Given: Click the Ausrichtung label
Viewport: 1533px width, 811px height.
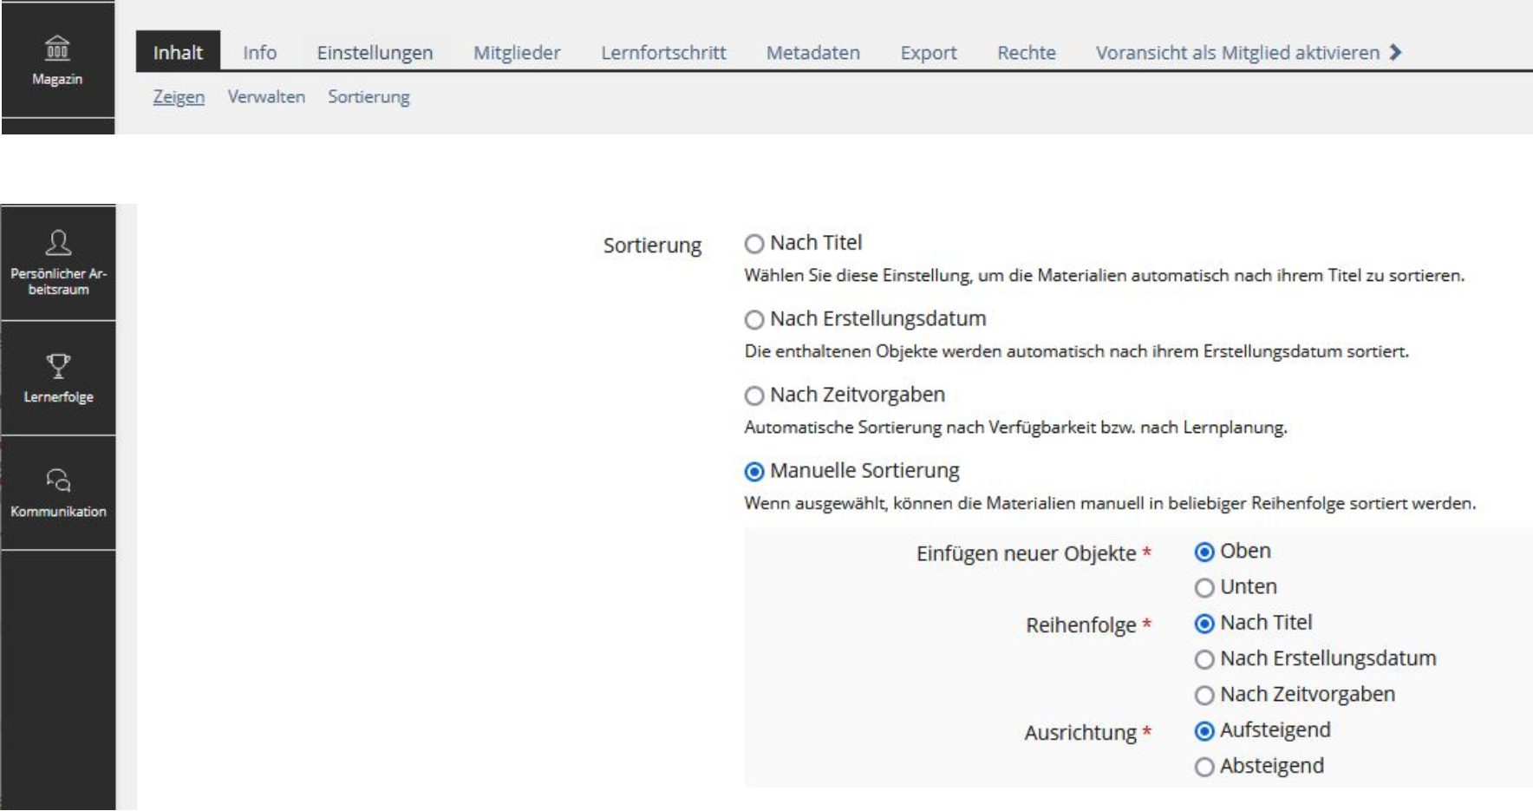Looking at the screenshot, I should click(1080, 732).
